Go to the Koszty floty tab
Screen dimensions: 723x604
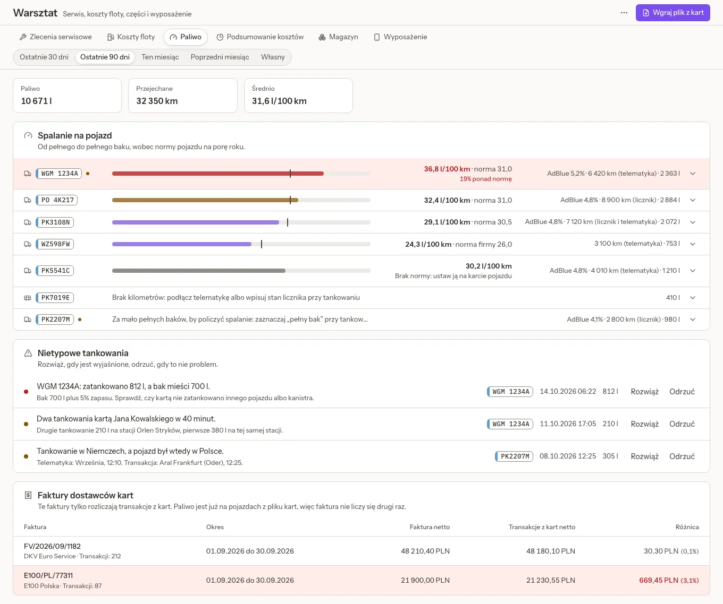click(x=131, y=37)
